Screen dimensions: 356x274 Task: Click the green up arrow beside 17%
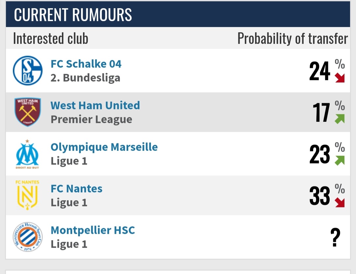pyautogui.click(x=340, y=119)
